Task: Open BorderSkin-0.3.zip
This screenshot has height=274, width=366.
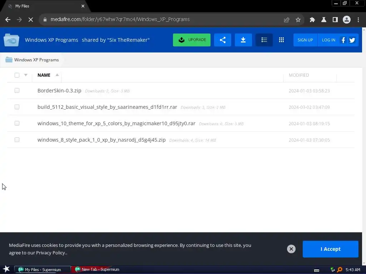Action: point(59,91)
